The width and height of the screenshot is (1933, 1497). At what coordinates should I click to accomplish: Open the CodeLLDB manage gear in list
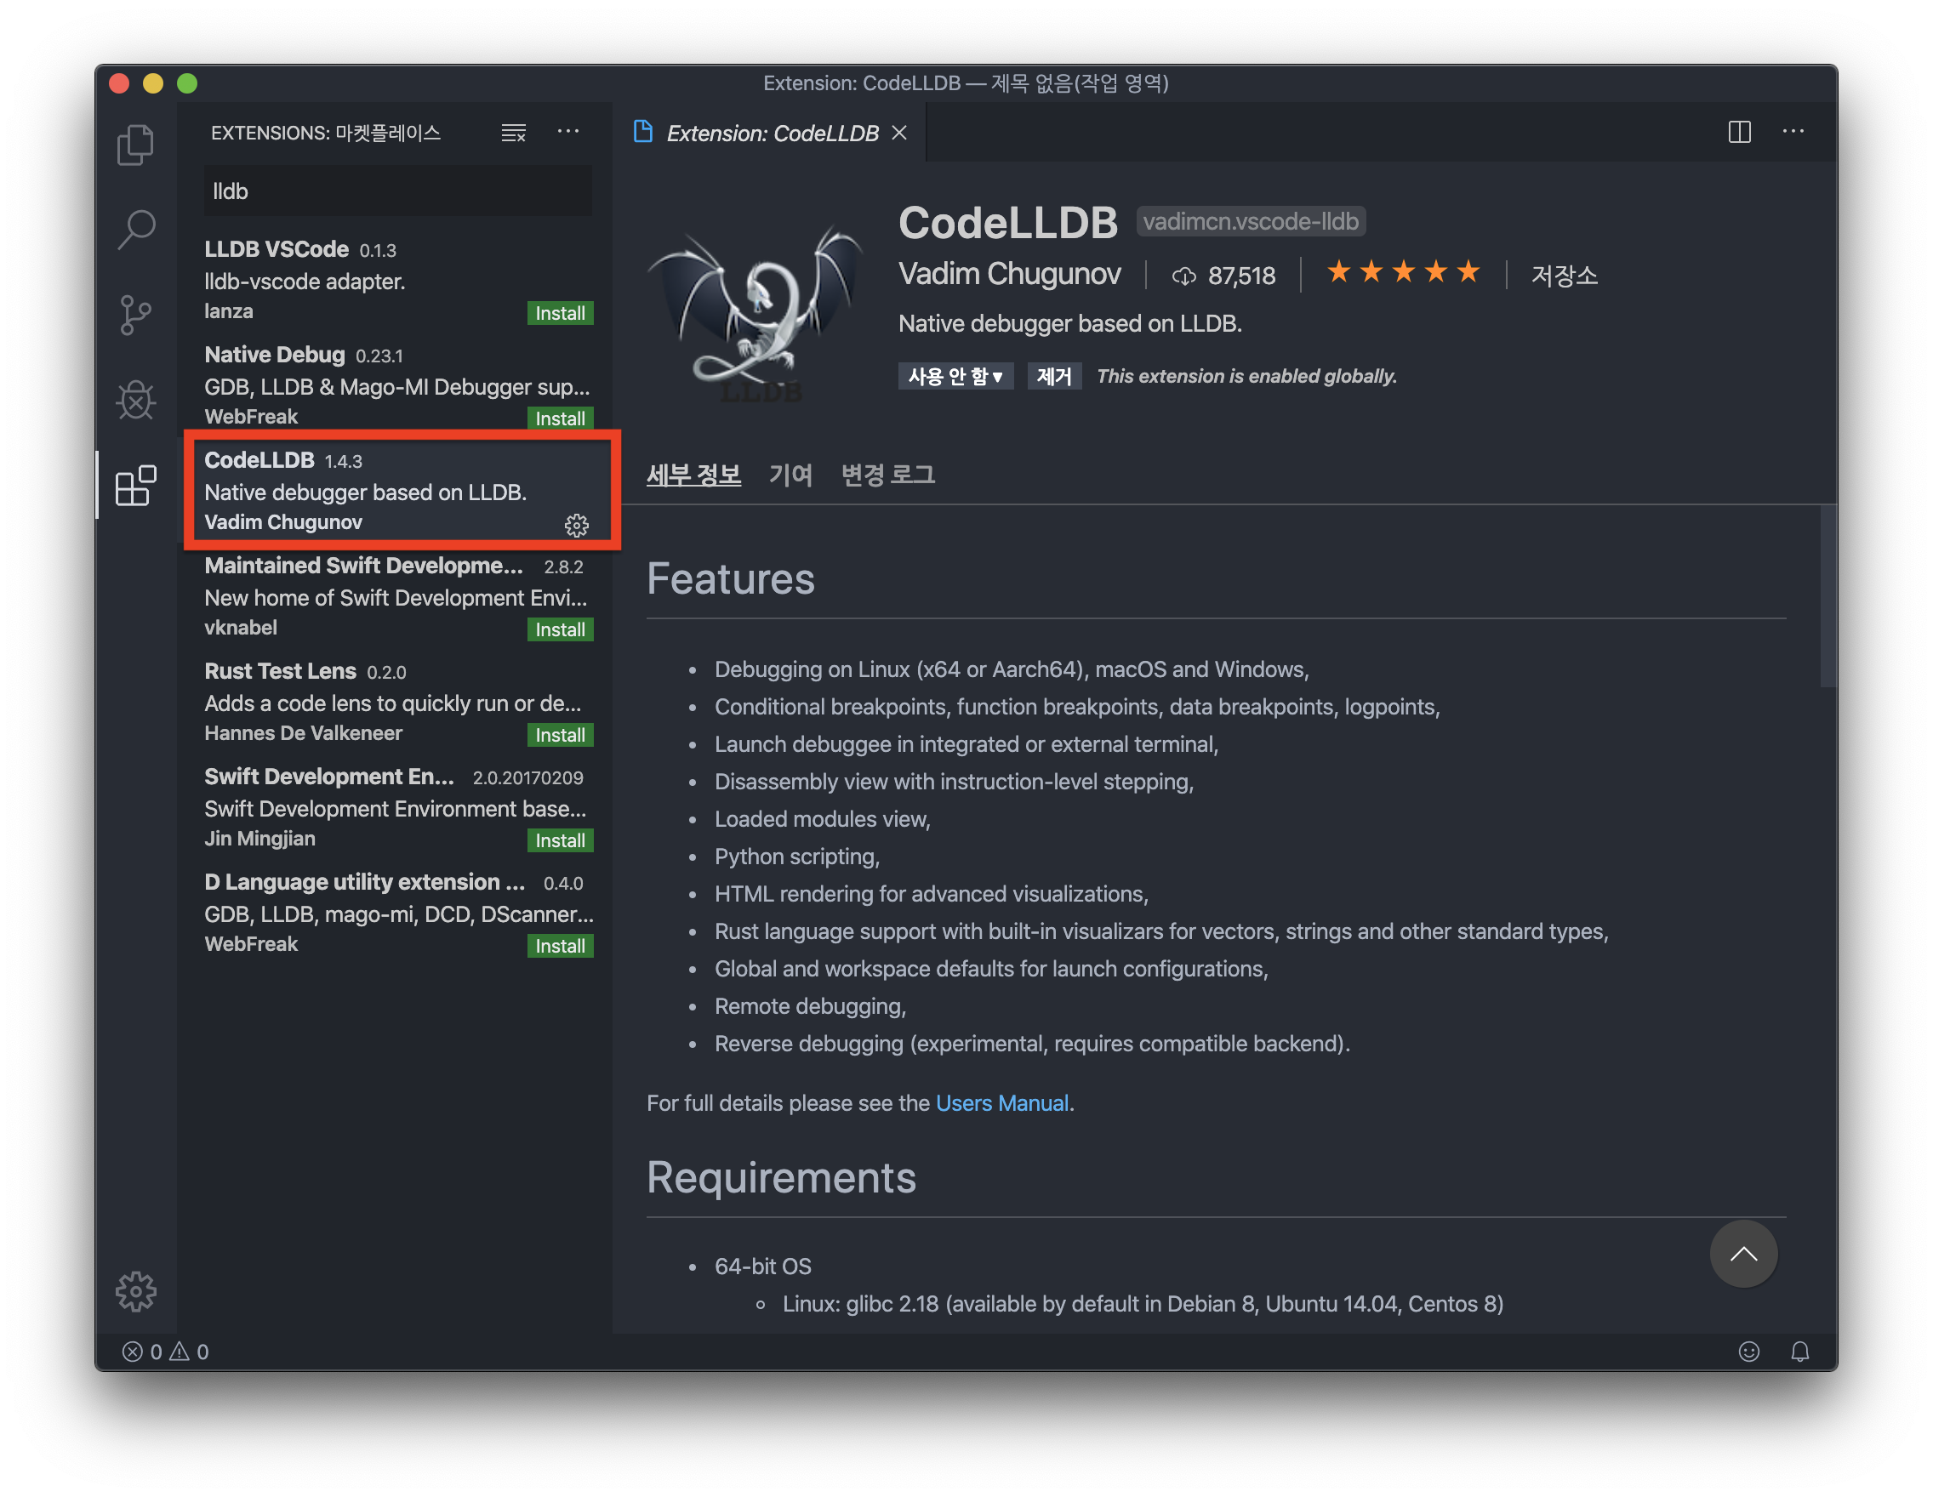click(x=576, y=526)
